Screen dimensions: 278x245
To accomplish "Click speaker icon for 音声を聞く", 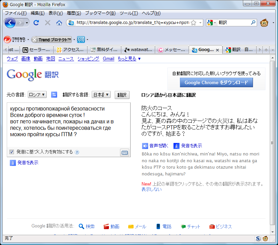I will click(145, 146).
